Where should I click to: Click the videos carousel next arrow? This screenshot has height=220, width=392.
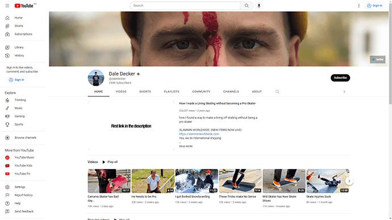pyautogui.click(x=349, y=181)
